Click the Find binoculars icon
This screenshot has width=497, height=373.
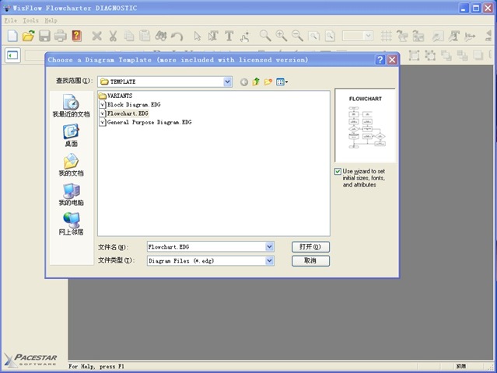point(161,36)
